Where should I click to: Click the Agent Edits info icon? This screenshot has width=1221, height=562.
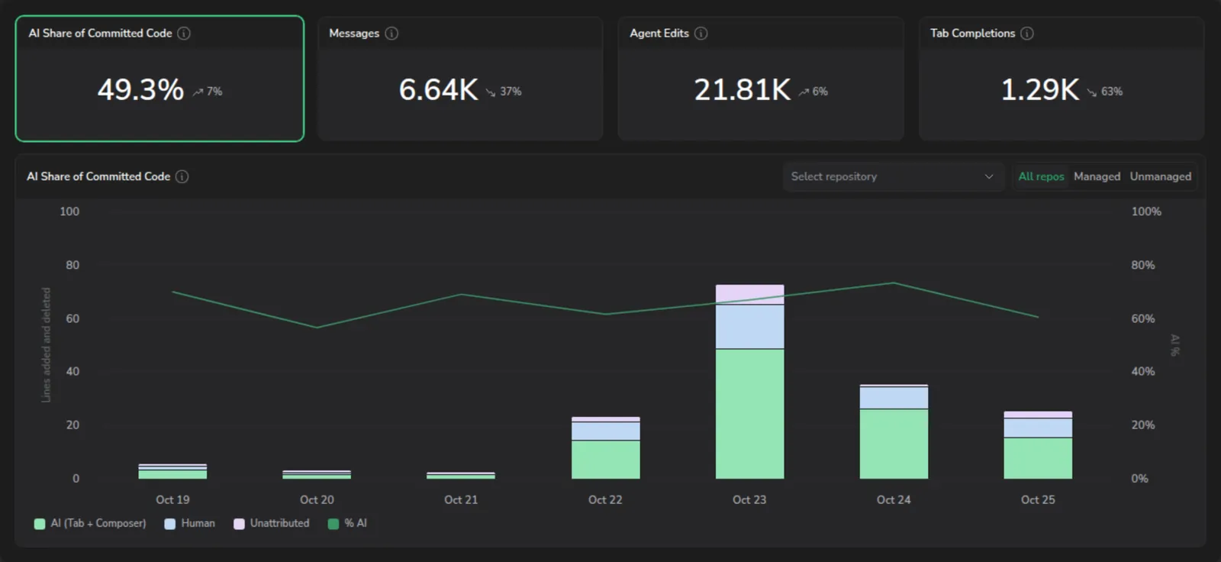click(x=701, y=34)
